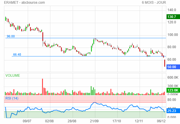The height and width of the screenshot is (124, 180).
Task: Click the 66.48 support level label
Action: [17, 54]
